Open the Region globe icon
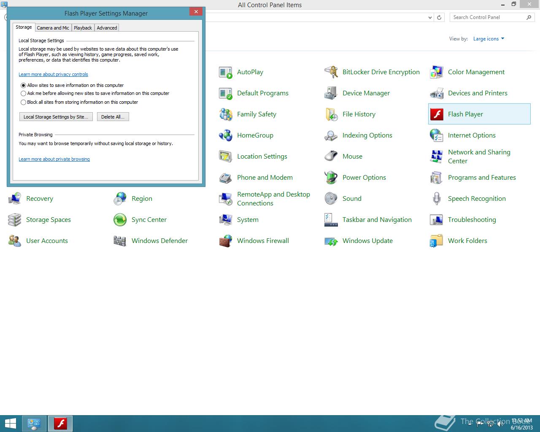Screen dimensions: 540x432 [x=120, y=199]
